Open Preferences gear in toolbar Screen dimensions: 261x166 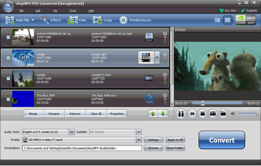point(123,20)
